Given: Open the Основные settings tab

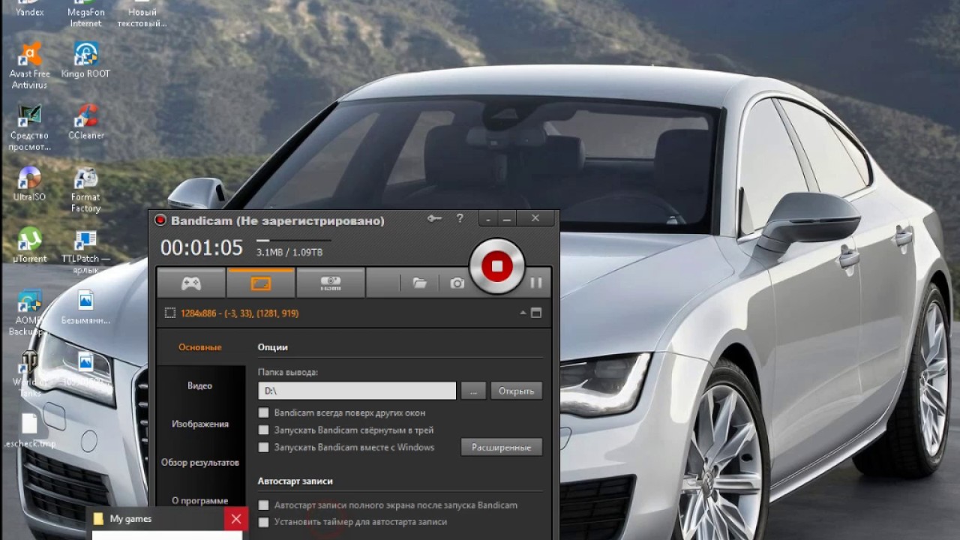Looking at the screenshot, I should coord(200,347).
